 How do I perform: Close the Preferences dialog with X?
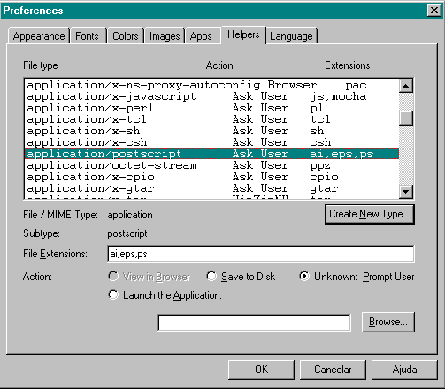pos(434,11)
